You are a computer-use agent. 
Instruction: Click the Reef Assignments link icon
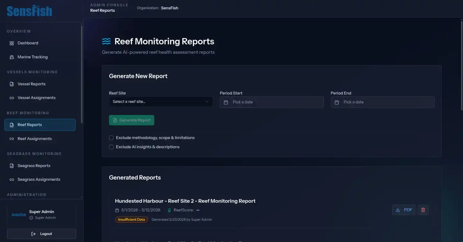coord(12,139)
